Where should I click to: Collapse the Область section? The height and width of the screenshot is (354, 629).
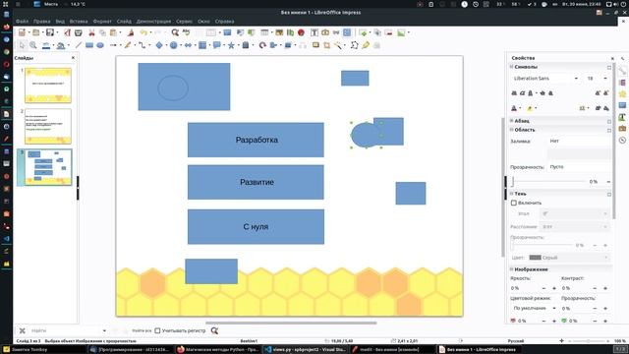511,130
